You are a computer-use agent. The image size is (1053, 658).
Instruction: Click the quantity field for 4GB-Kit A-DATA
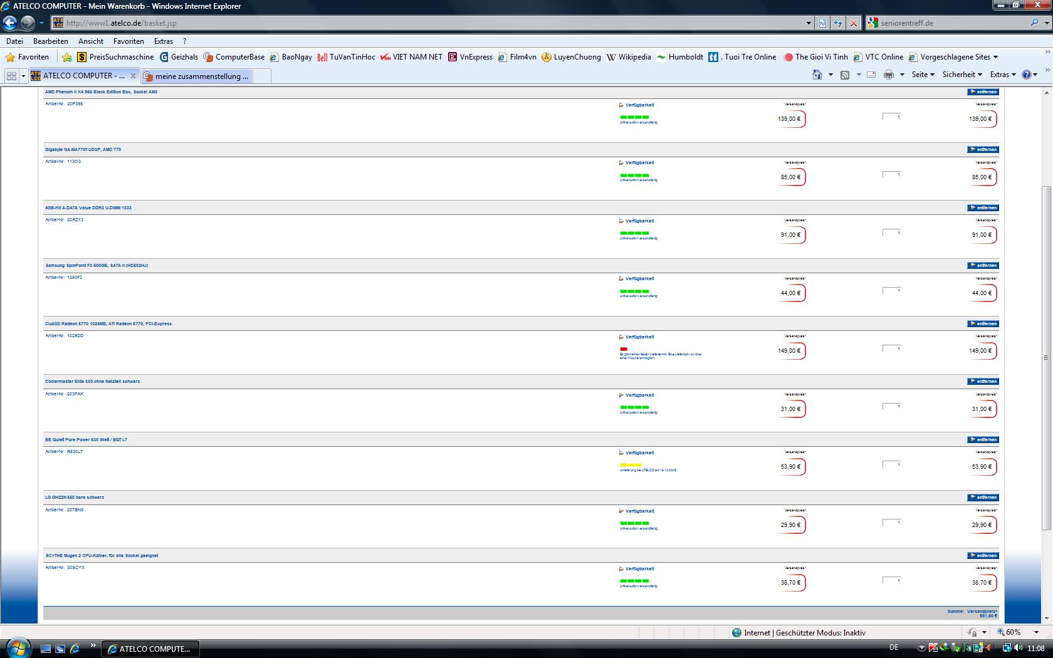click(891, 232)
